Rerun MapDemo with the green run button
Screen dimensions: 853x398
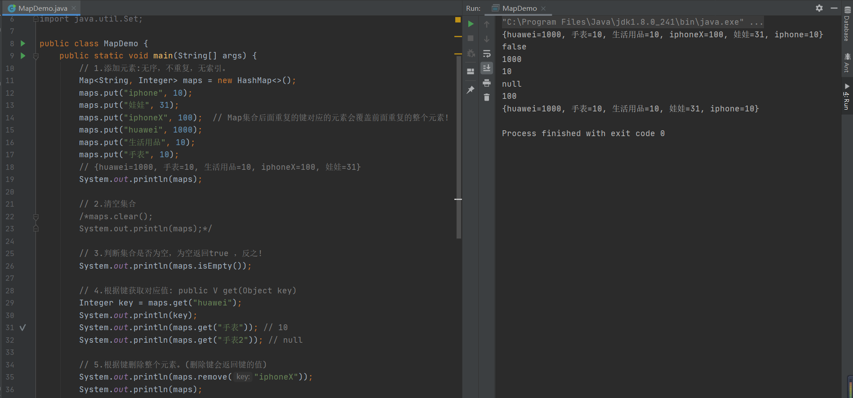[471, 24]
